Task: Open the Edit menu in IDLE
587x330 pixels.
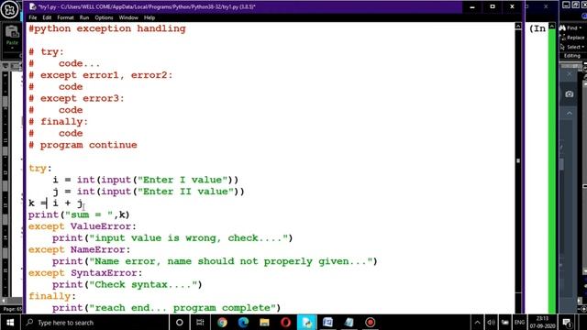Action: point(47,17)
